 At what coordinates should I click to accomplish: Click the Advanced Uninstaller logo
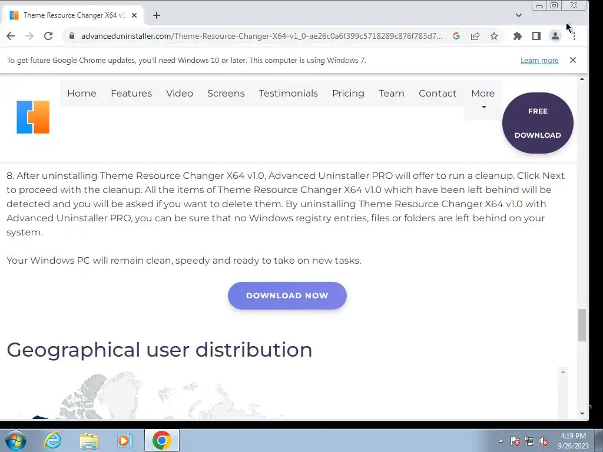click(x=33, y=117)
